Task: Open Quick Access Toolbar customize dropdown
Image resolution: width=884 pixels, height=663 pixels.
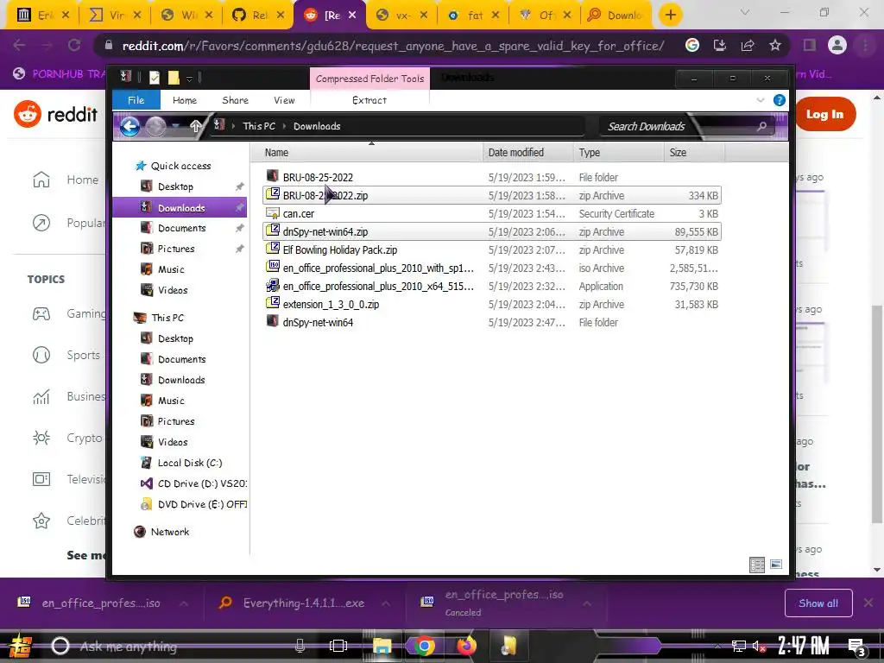Action: 189,79
